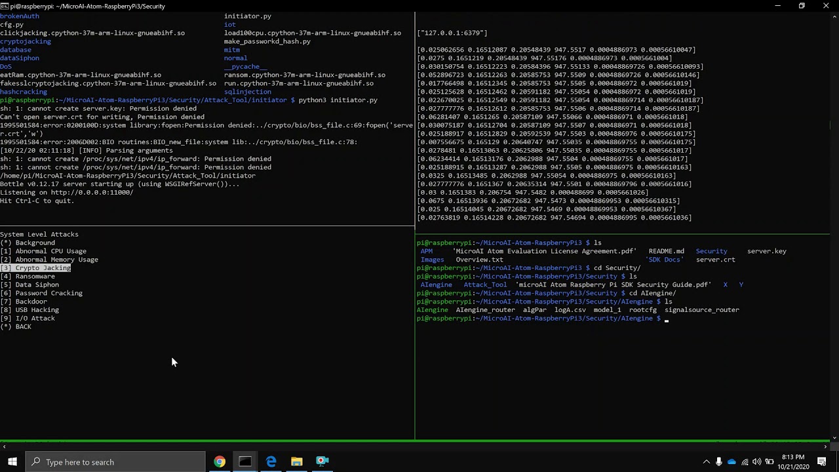Select [4] Ransomware attack option
The image size is (839, 472).
(x=28, y=276)
